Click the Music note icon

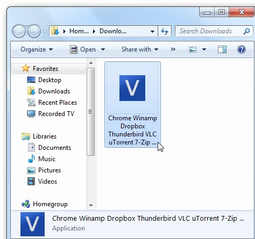(x=31, y=158)
